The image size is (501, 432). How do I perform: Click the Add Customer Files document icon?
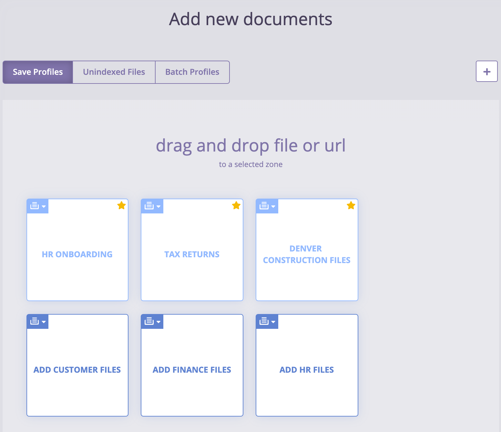[x=35, y=321]
